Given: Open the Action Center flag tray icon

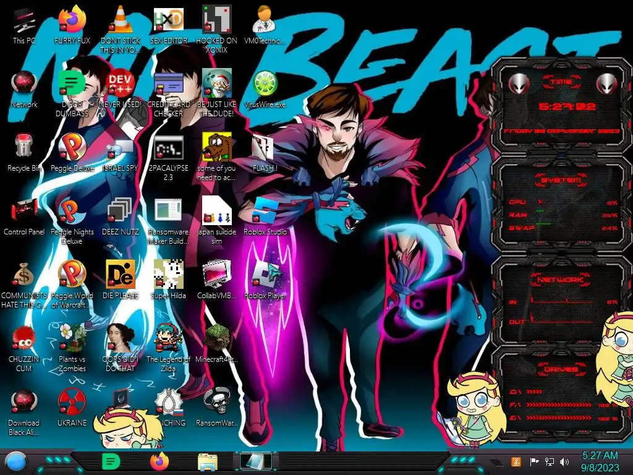Looking at the screenshot, I should pos(534,461).
